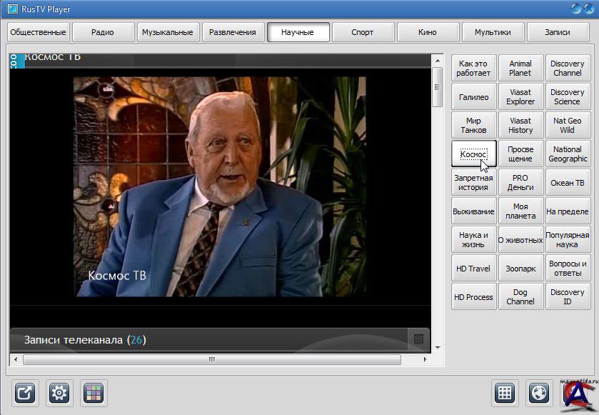The height and width of the screenshot is (415, 599).
Task: Click the pop-out window icon at bottom left
Action: point(25,393)
